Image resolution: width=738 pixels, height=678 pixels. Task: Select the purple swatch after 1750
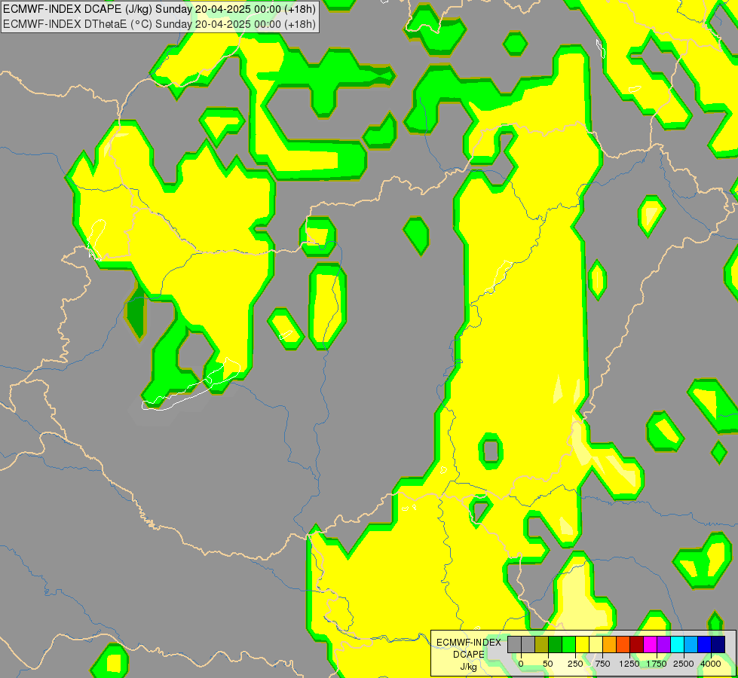click(x=663, y=645)
